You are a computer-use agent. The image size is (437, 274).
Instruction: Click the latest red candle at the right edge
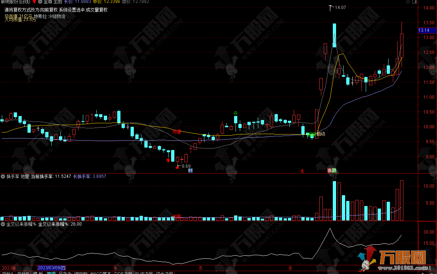(x=402, y=45)
